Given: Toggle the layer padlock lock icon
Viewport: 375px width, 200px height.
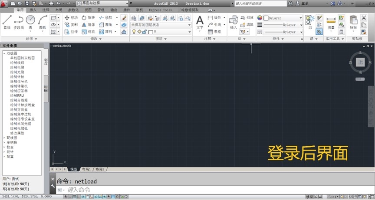Looking at the screenshot, I should [x=145, y=32].
